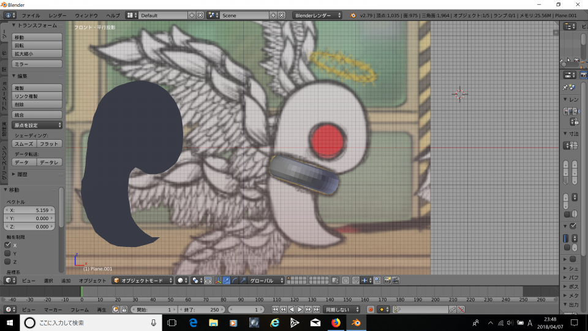Open the timeline 再生 (Playback) menu
The width and height of the screenshot is (588, 331).
click(102, 310)
